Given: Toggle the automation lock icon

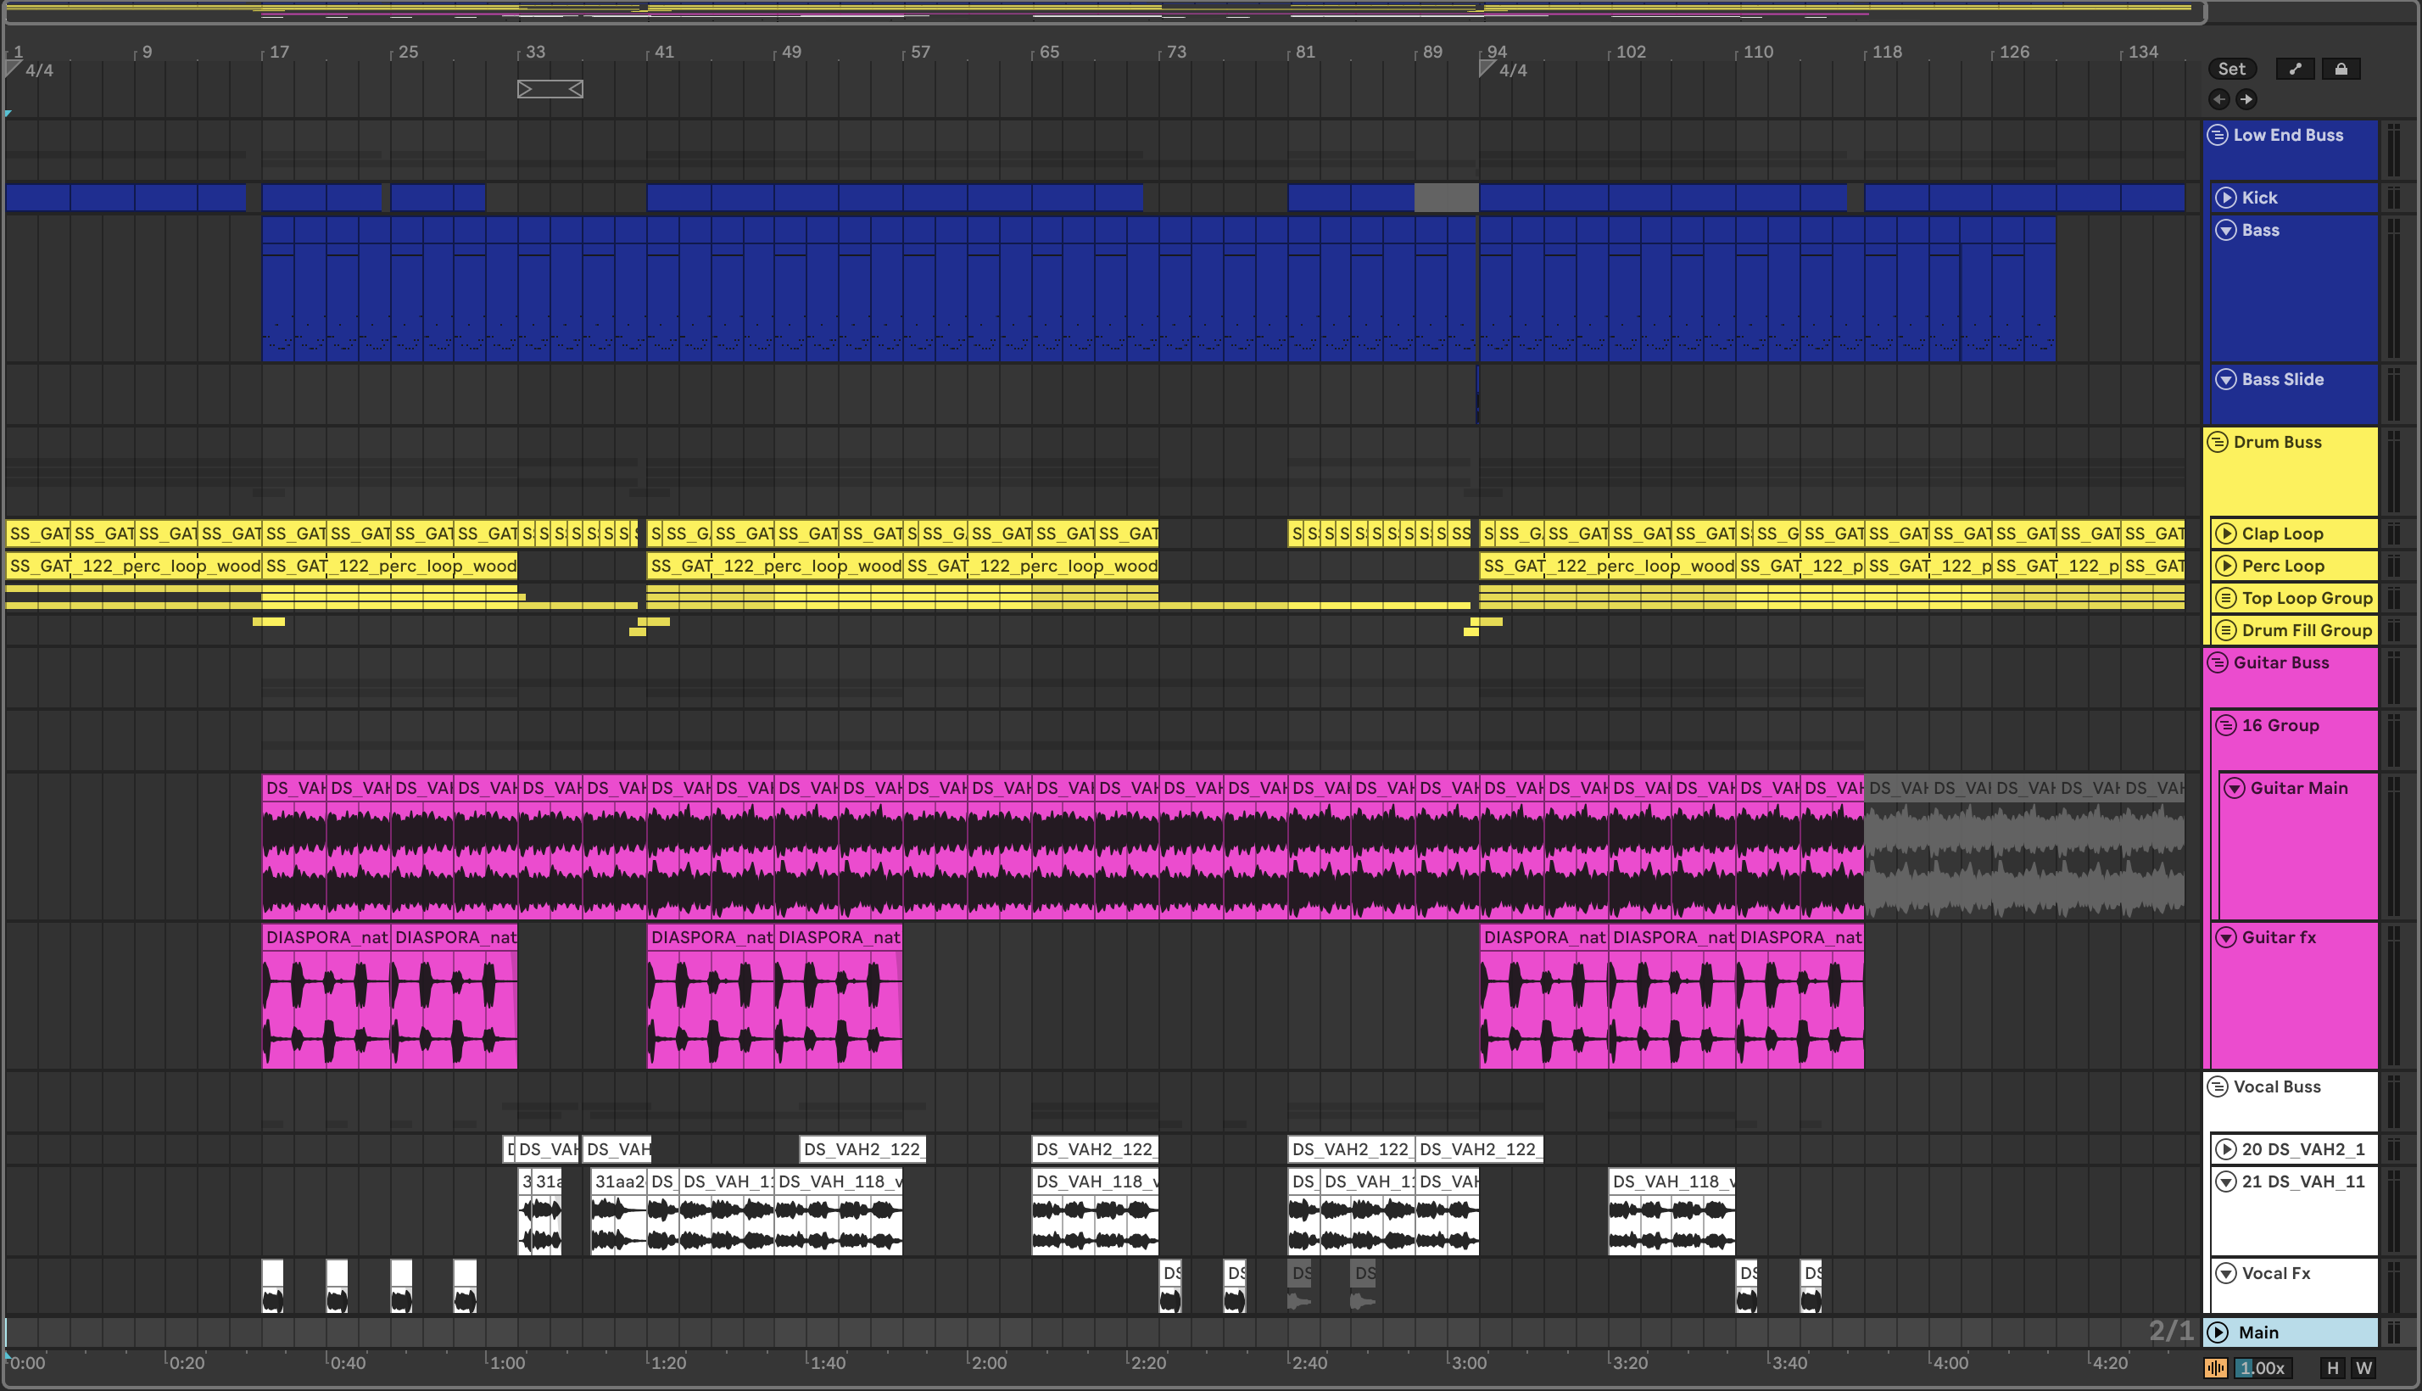Looking at the screenshot, I should (x=2340, y=69).
